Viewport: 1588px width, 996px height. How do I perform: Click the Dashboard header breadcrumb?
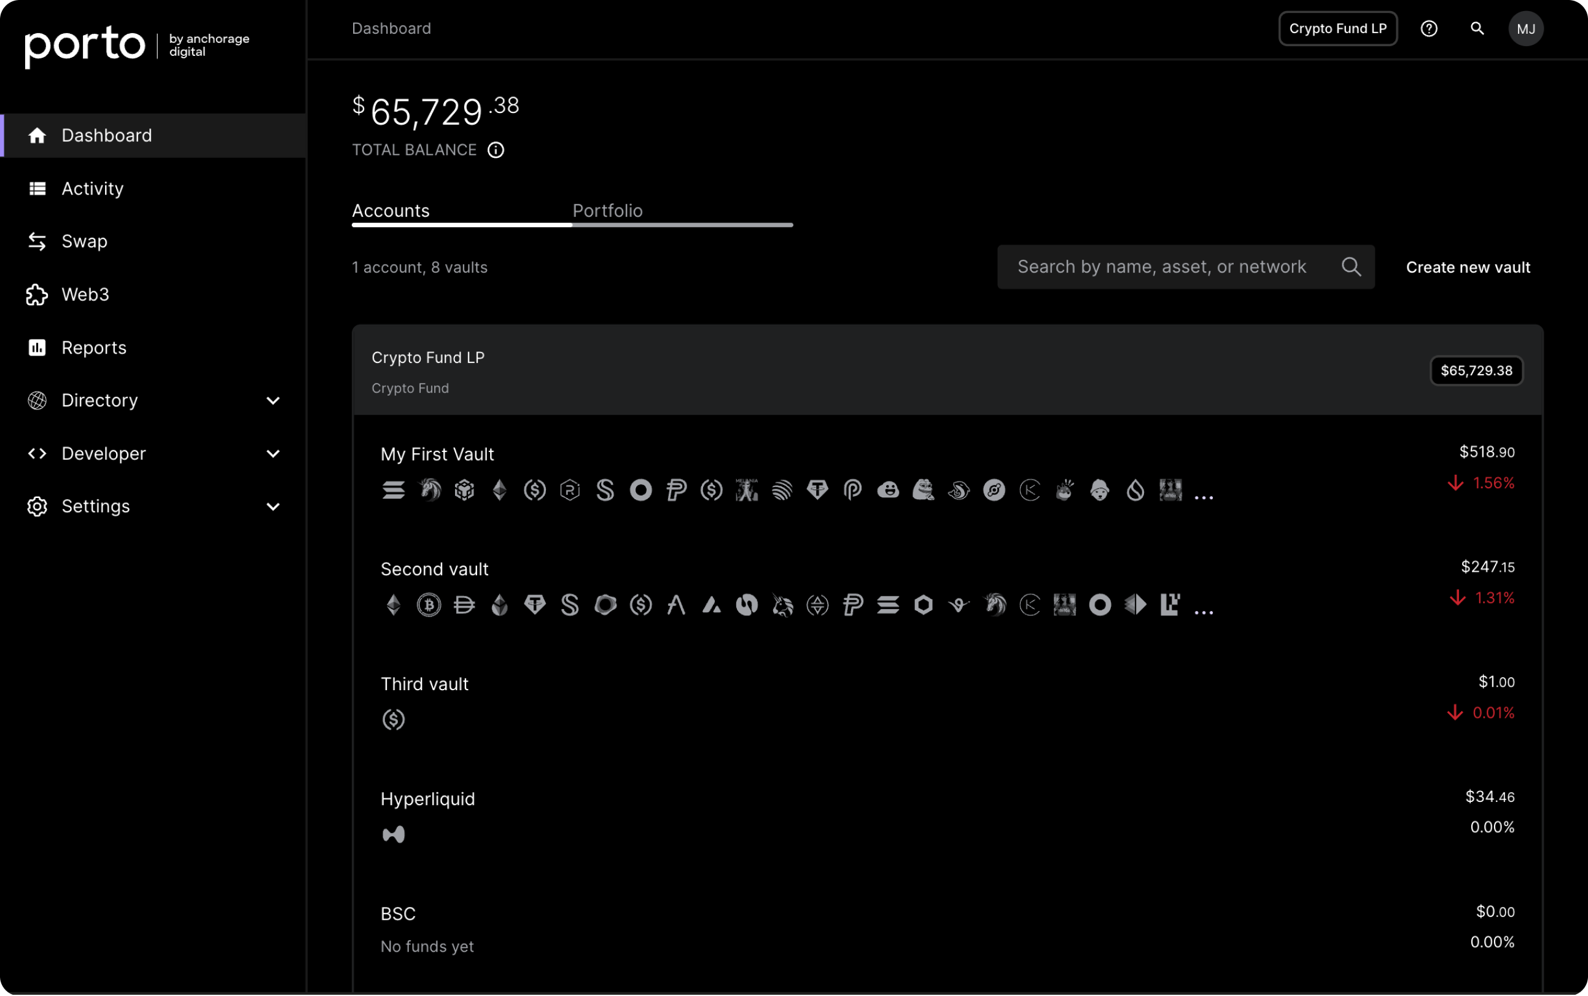point(391,28)
